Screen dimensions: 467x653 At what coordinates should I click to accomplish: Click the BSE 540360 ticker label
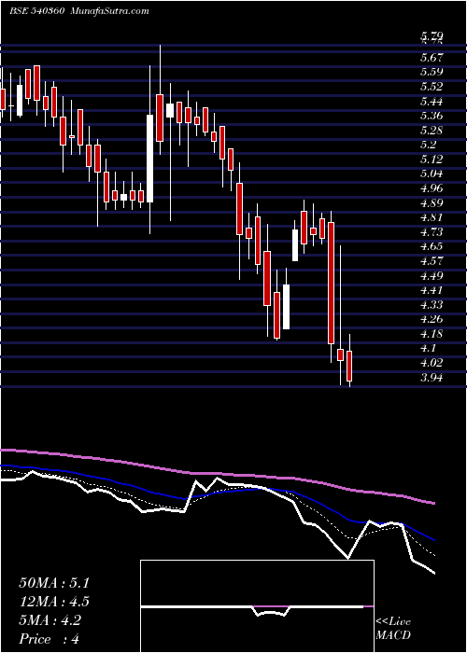tap(36, 11)
